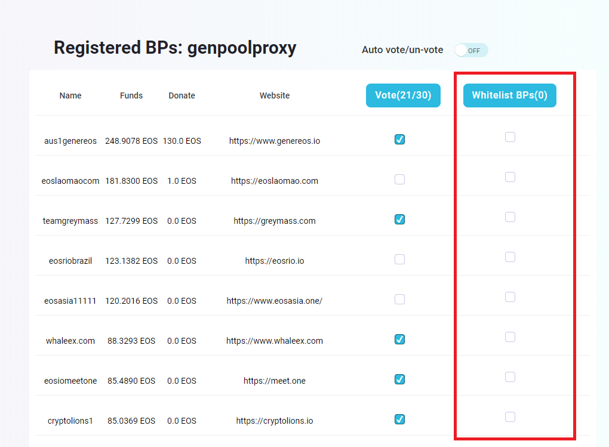Click the Funds column header
The height and width of the screenshot is (447, 609).
point(131,96)
